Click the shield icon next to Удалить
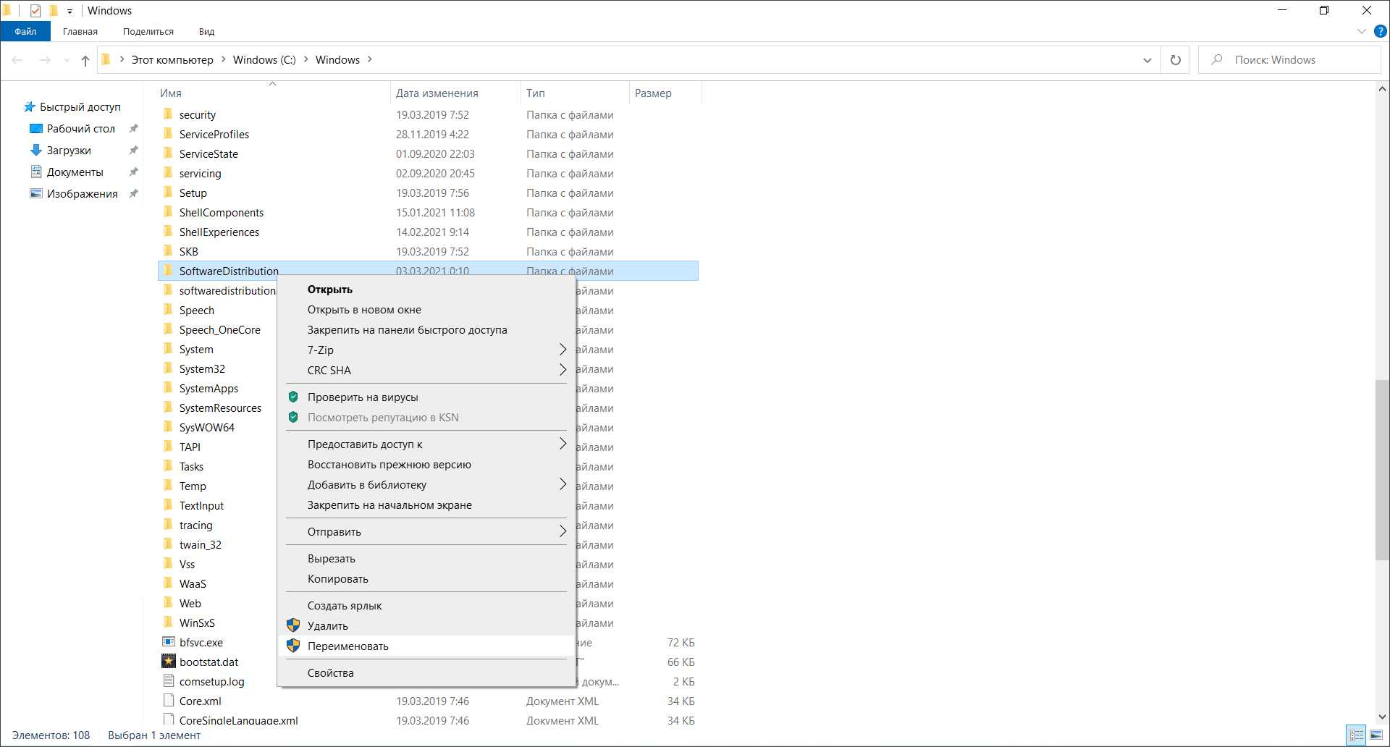This screenshot has width=1390, height=747. click(x=293, y=625)
